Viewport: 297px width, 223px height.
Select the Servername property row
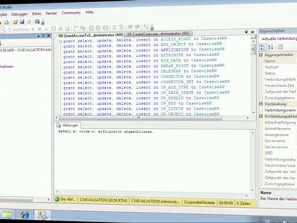click(x=280, y=141)
